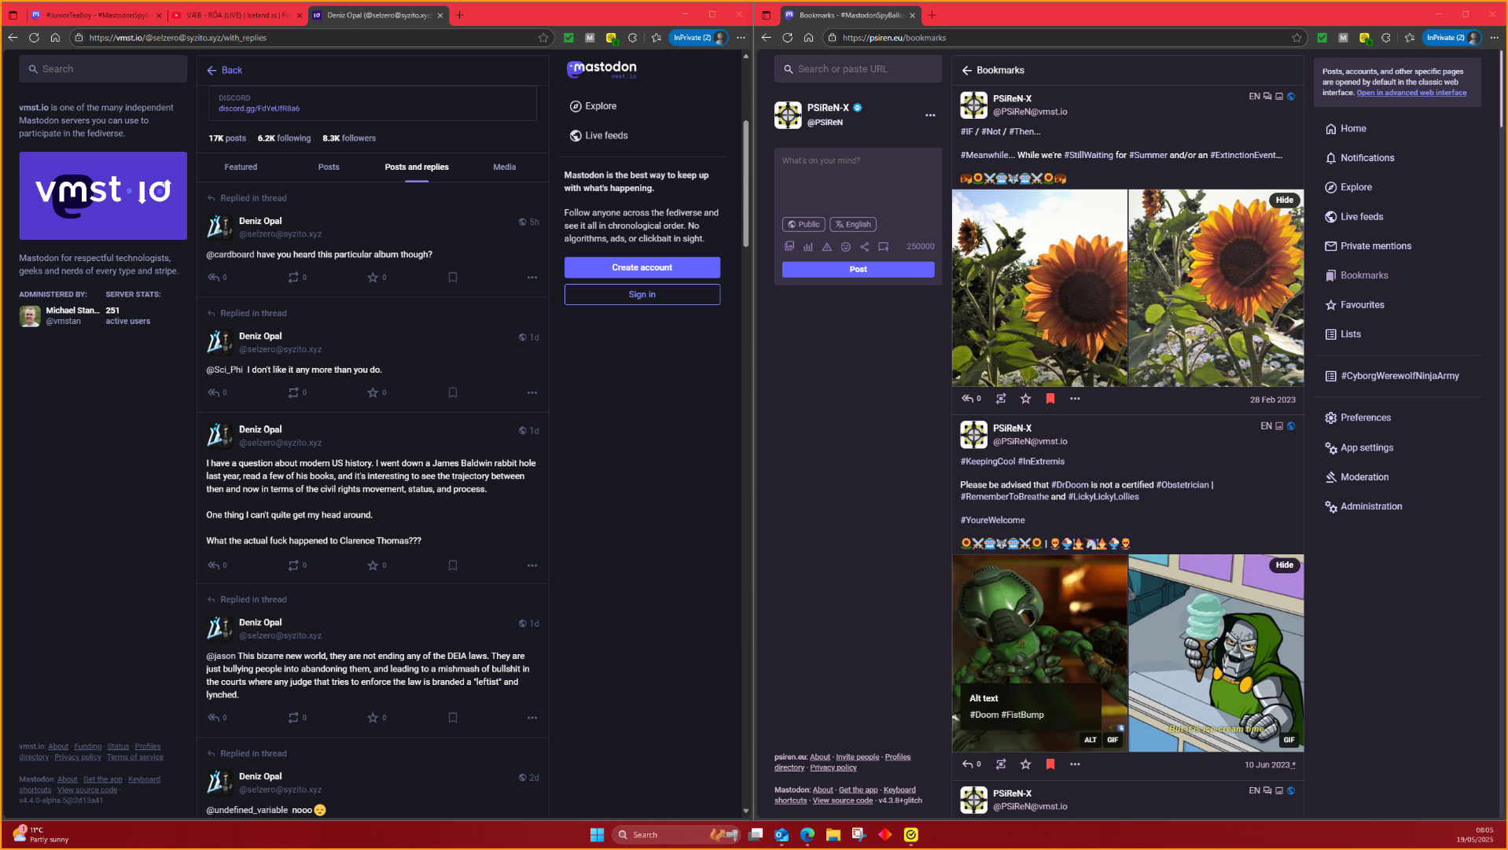1508x850 pixels.
Task: Open more options on the 10 Jun 2023 post
Action: [1075, 764]
